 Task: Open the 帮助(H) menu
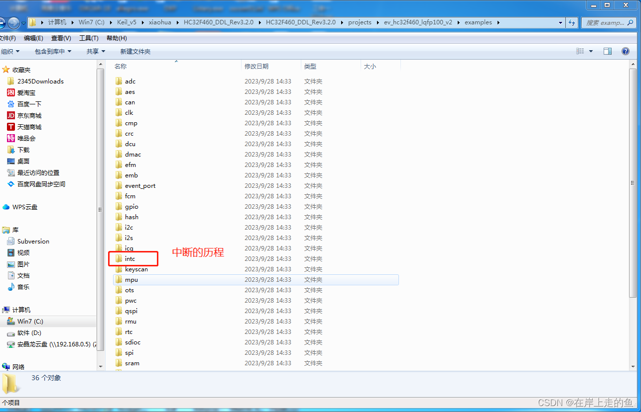click(116, 38)
